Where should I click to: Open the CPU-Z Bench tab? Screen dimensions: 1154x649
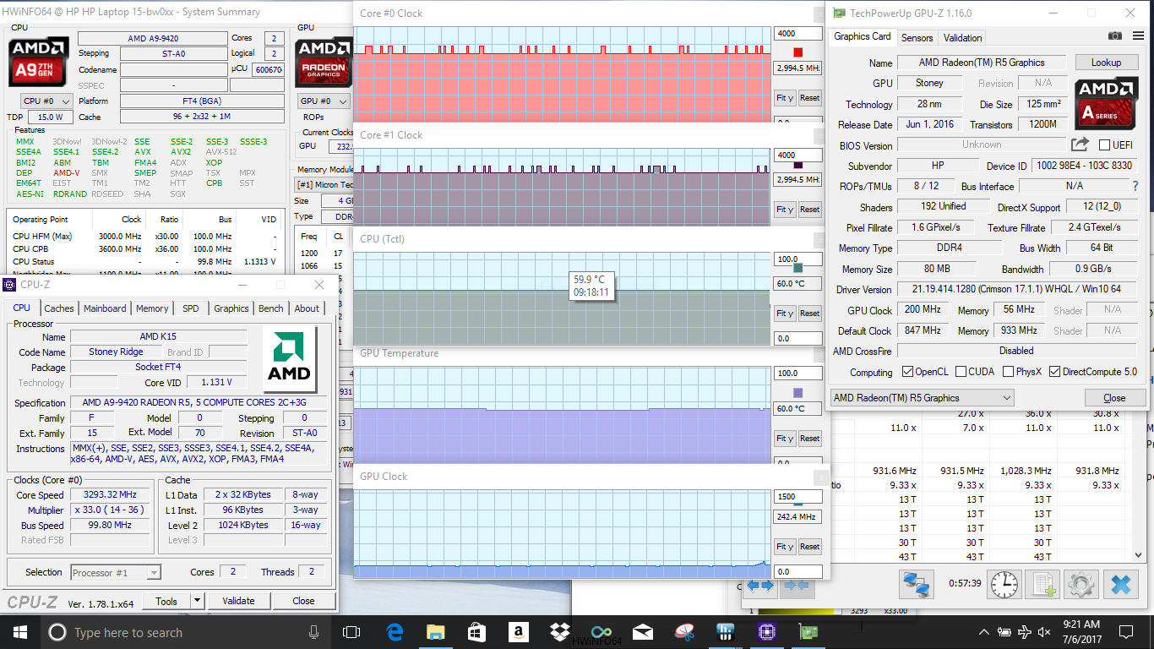coord(271,308)
